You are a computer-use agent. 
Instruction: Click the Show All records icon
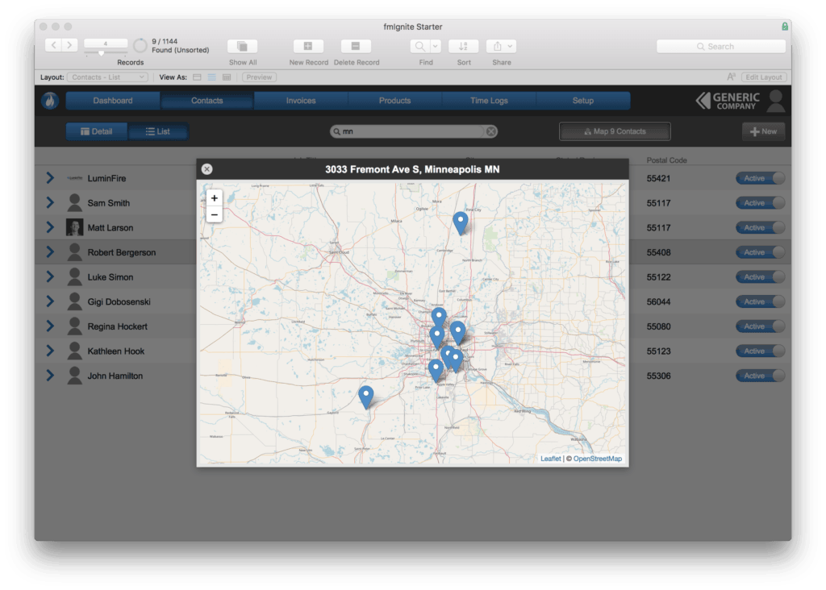pos(242,46)
